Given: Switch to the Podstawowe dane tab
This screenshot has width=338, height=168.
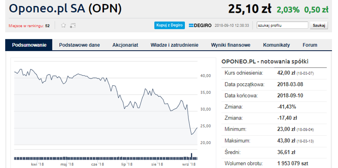Looking at the screenshot, I should coord(79,45).
